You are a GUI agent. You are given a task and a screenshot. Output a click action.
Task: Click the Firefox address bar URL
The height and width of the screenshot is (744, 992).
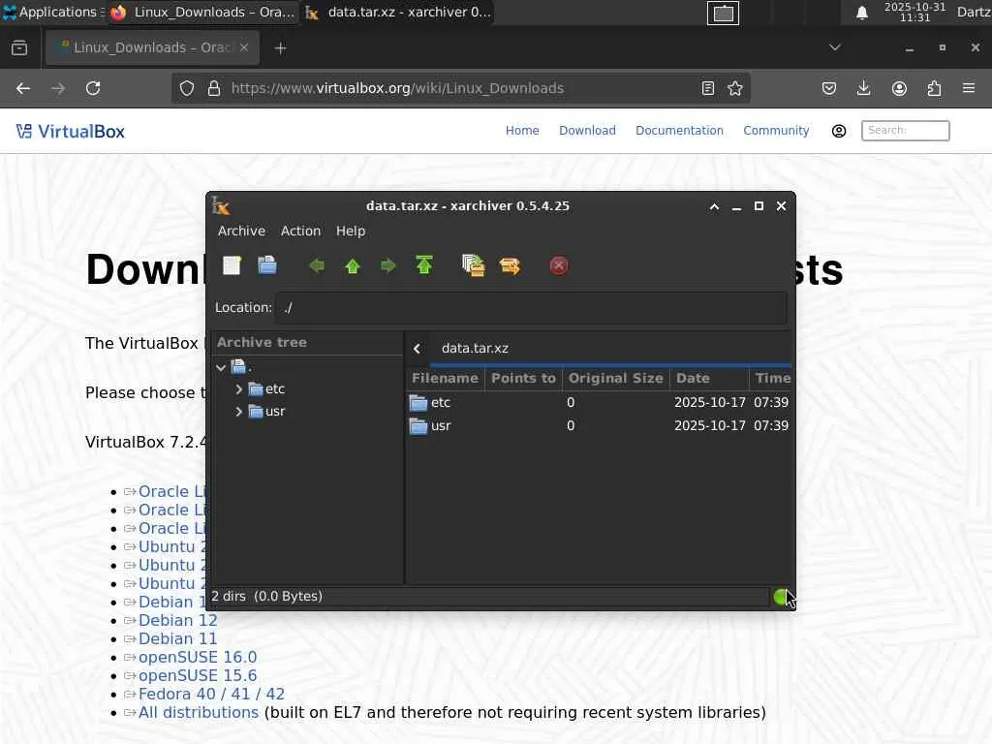tap(397, 88)
